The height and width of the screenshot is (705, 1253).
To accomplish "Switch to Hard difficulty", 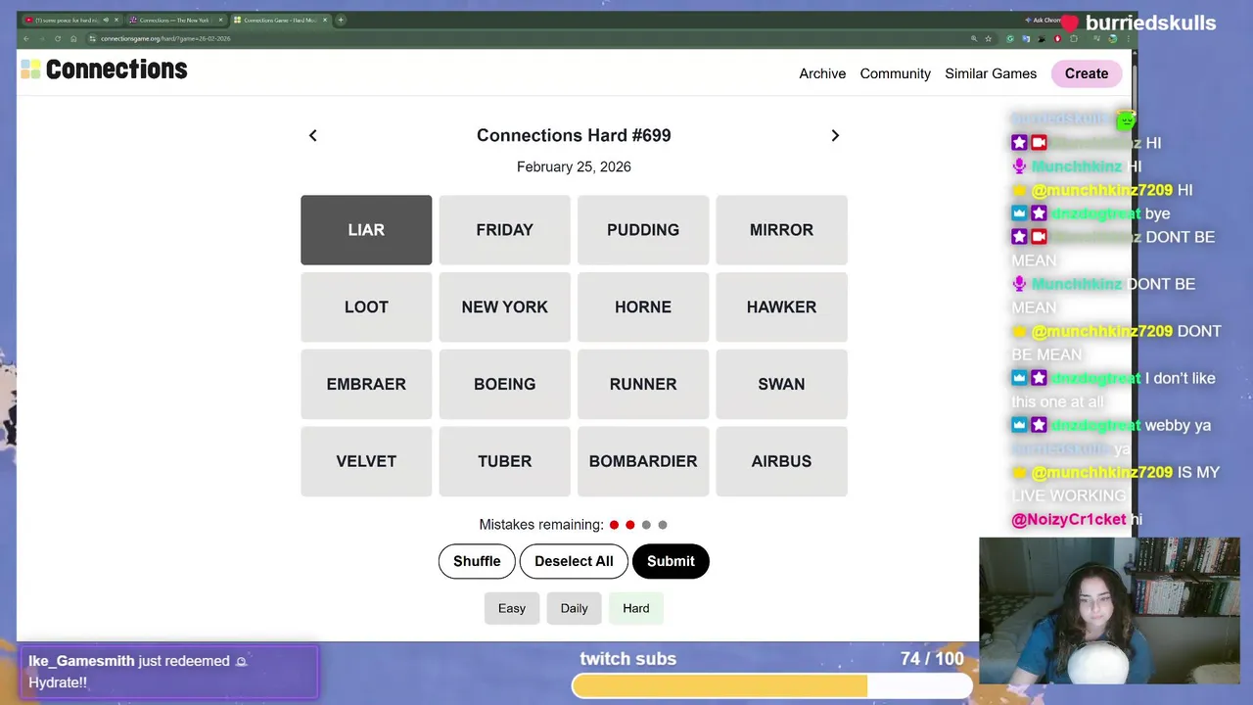I will 636,608.
